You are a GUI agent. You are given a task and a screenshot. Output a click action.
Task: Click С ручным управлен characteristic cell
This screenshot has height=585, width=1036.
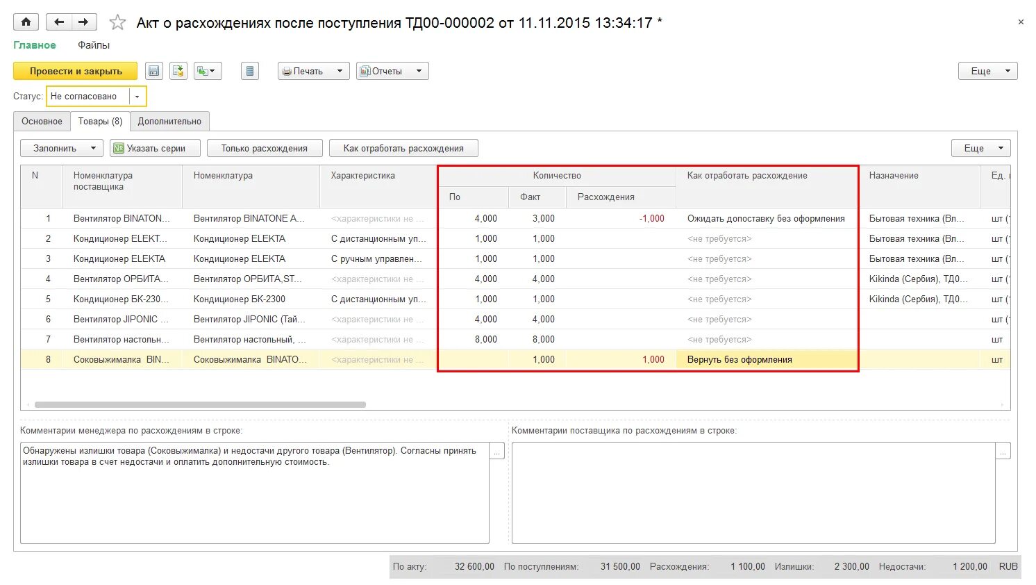pyautogui.click(x=378, y=258)
